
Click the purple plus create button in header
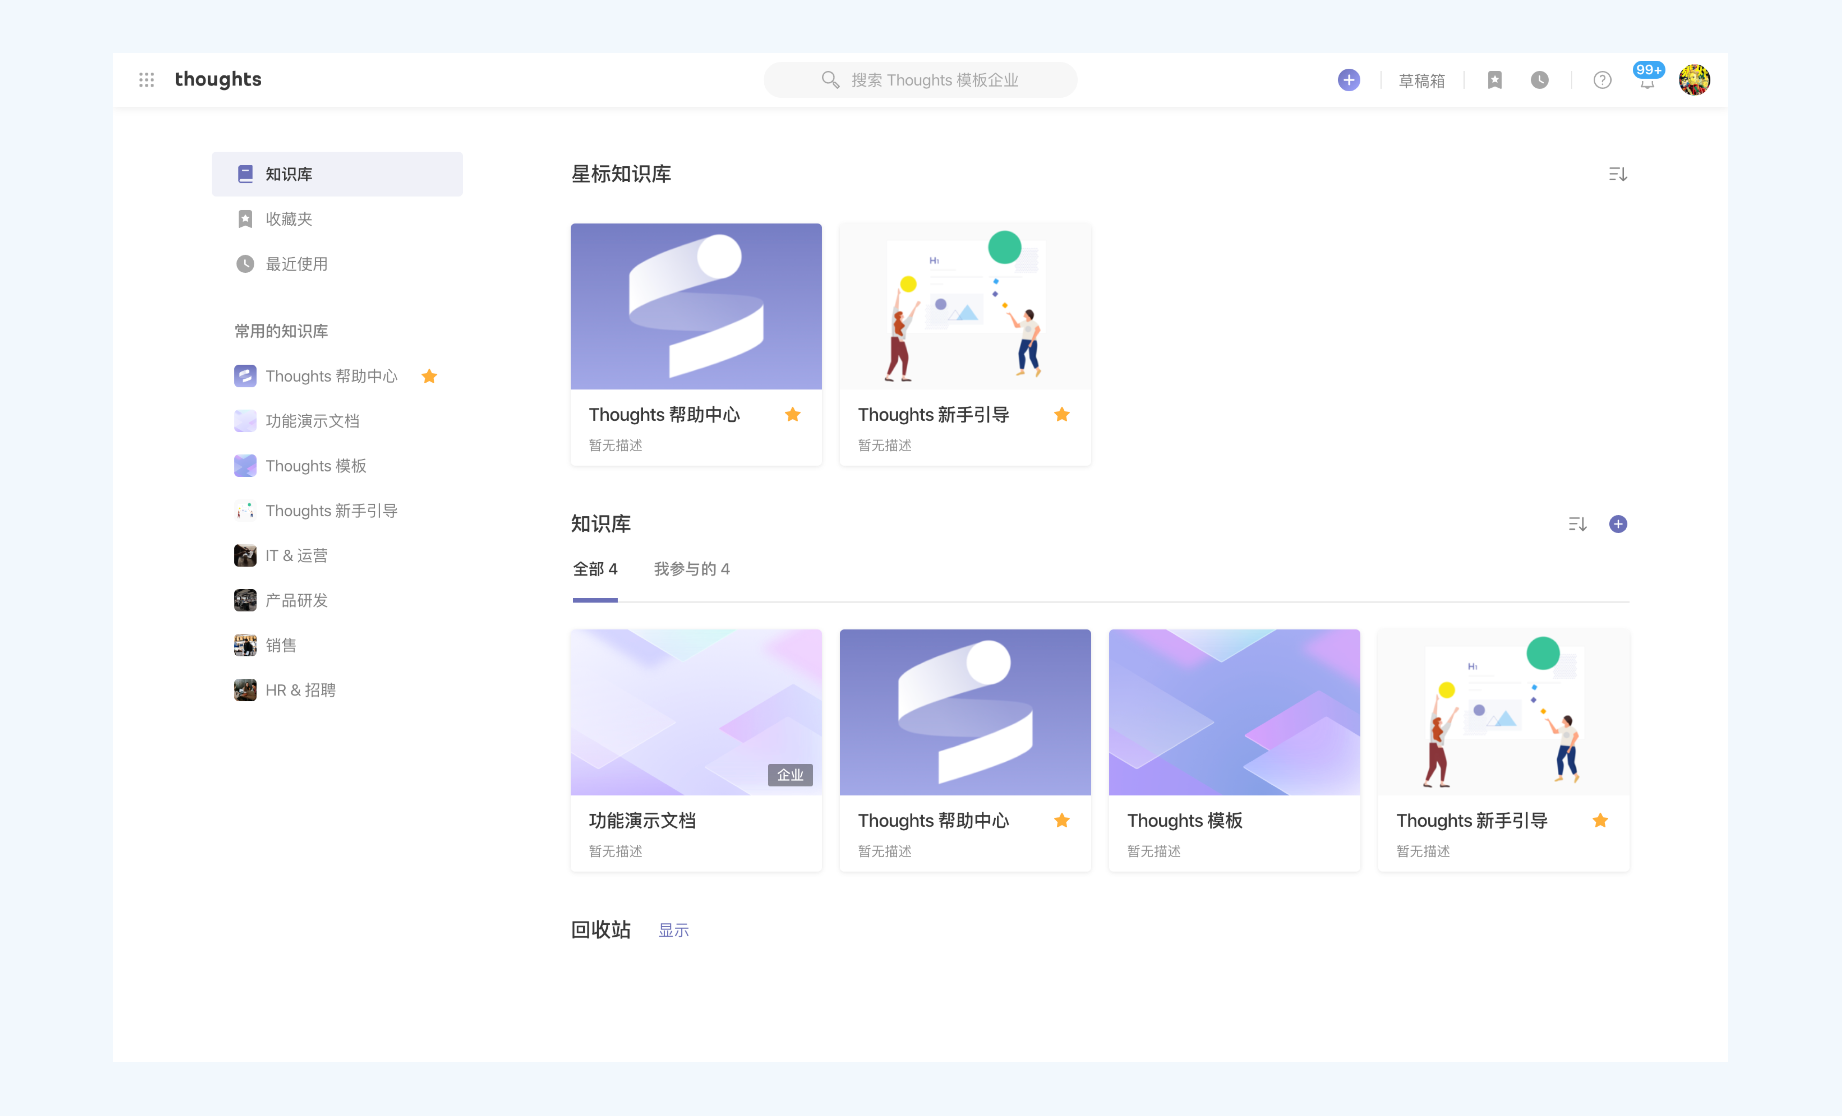(x=1348, y=80)
